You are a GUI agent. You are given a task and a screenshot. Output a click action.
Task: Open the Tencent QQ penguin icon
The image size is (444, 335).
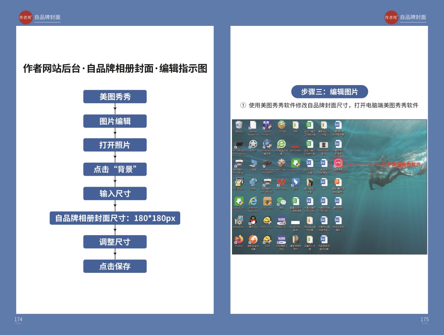(253, 220)
